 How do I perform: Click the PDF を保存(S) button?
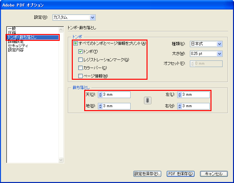(x=180, y=174)
